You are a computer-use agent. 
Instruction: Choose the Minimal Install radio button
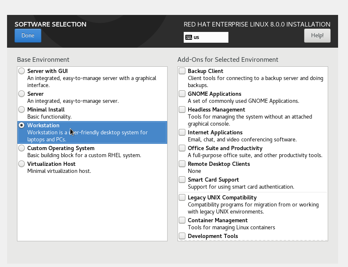pyautogui.click(x=22, y=110)
